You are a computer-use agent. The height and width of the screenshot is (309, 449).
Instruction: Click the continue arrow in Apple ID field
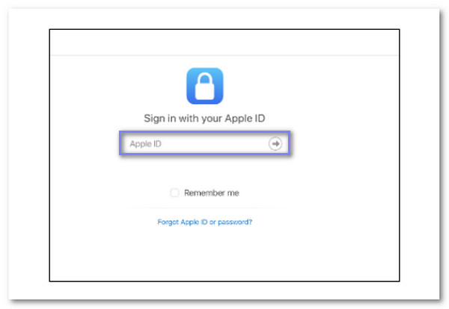275,143
